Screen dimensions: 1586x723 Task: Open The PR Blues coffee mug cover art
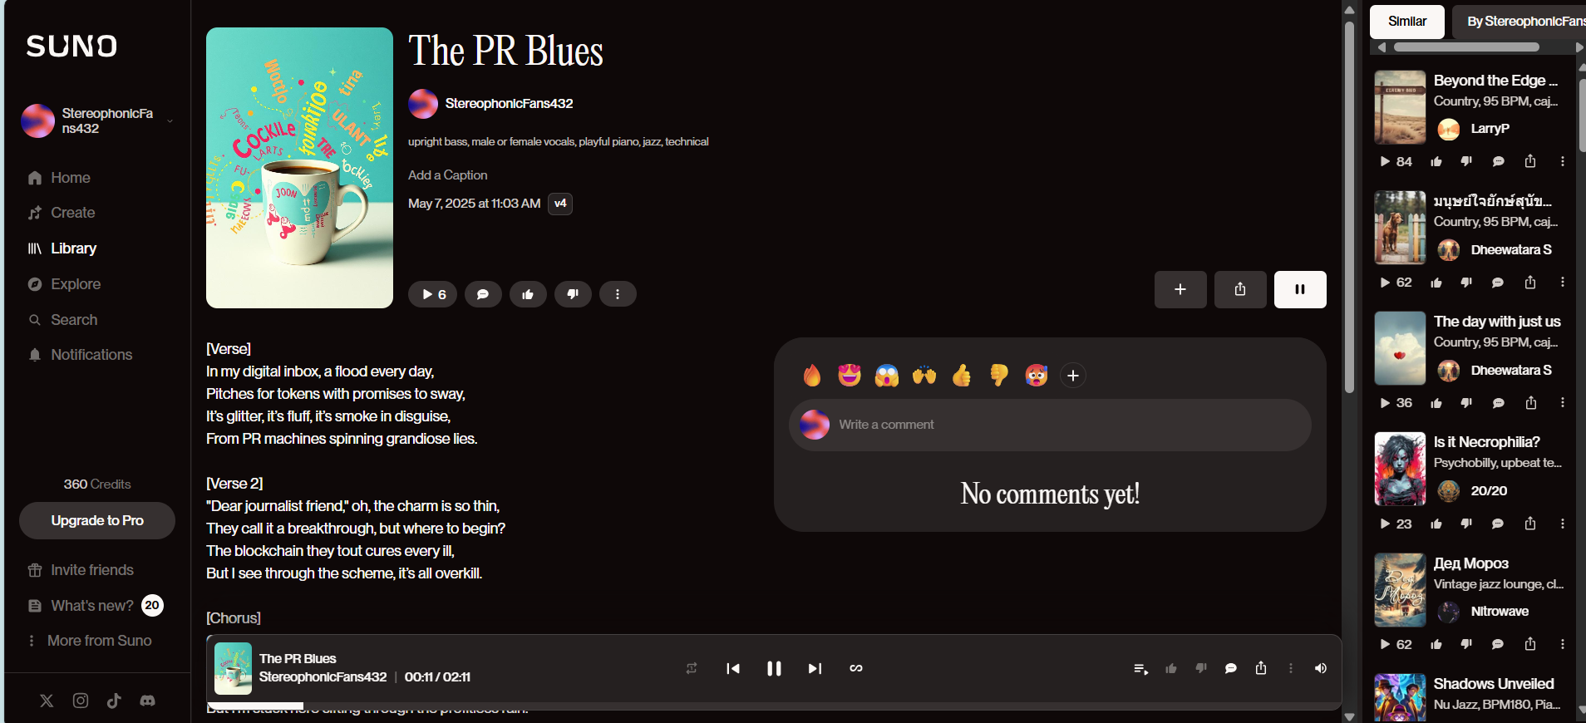pyautogui.click(x=299, y=168)
